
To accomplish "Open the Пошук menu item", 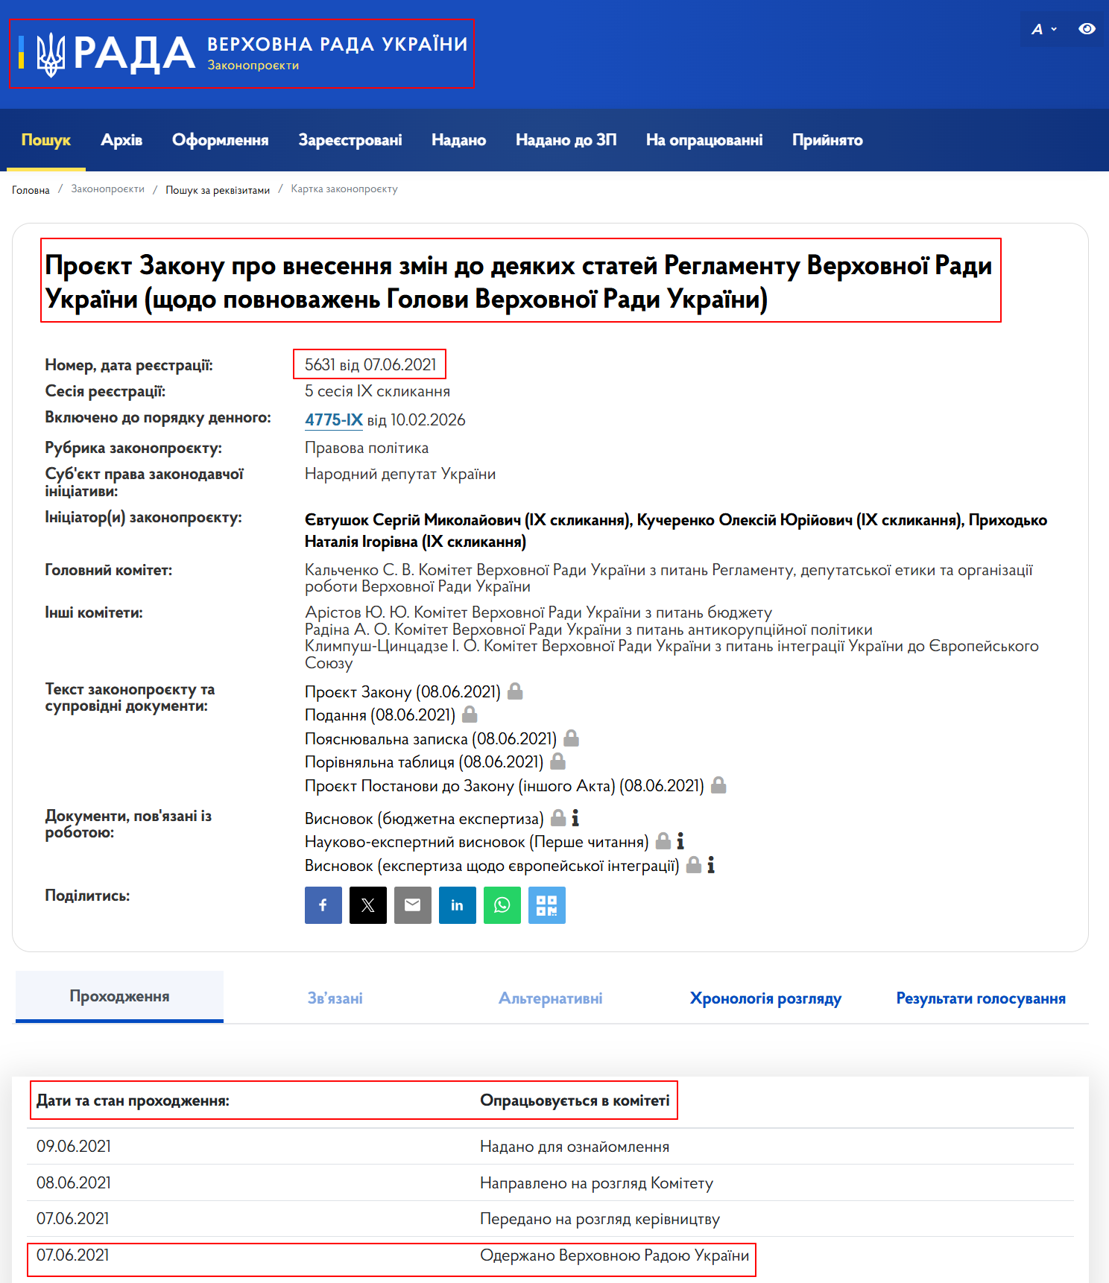I will tap(46, 140).
